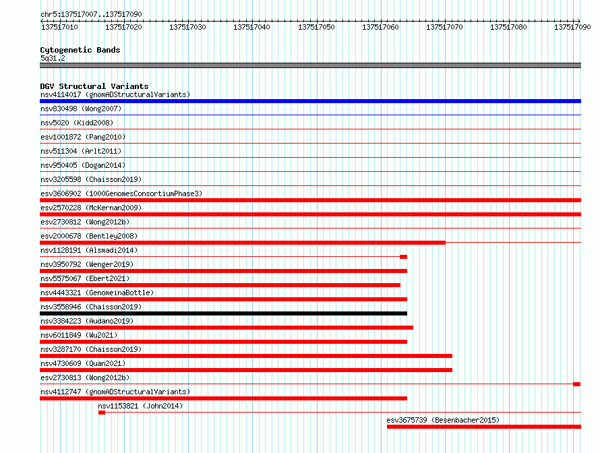The width and height of the screenshot is (600, 453).
Task: Select the red bar under esv2570228
Action: tap(310, 214)
